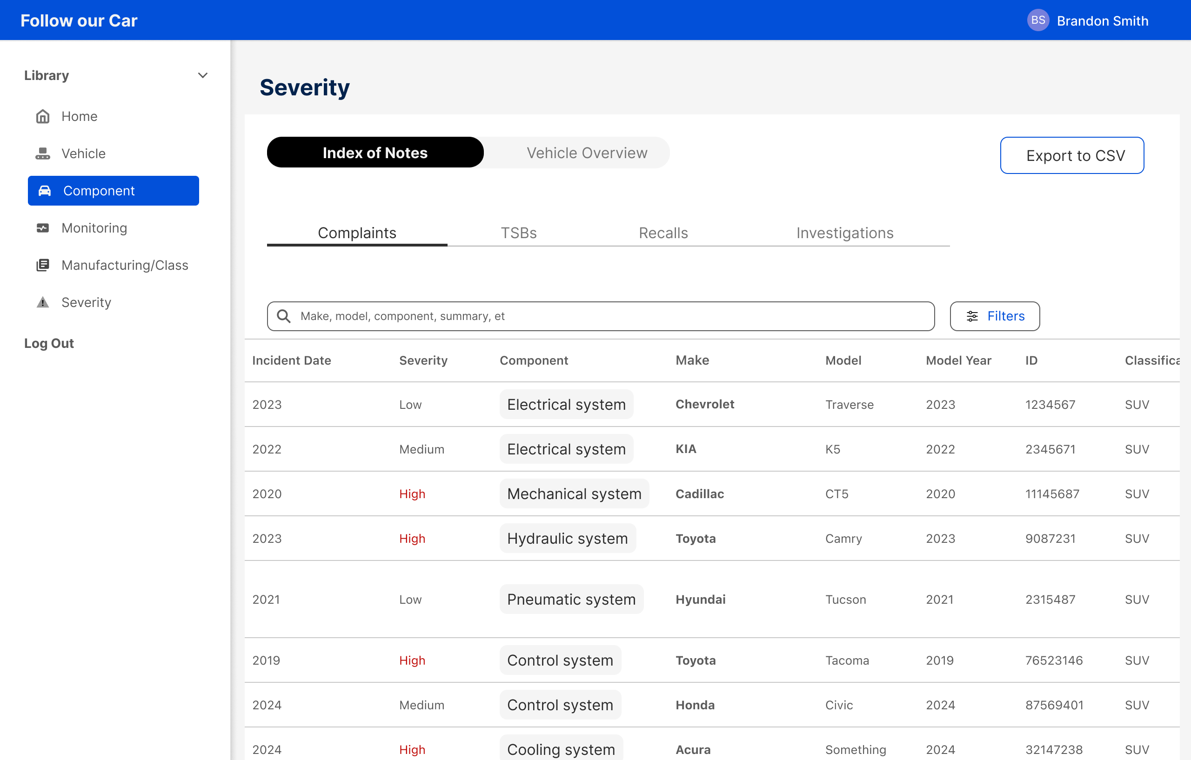Click Electrical system tag in KIA row
Image resolution: width=1191 pixels, height=760 pixels.
coord(566,449)
